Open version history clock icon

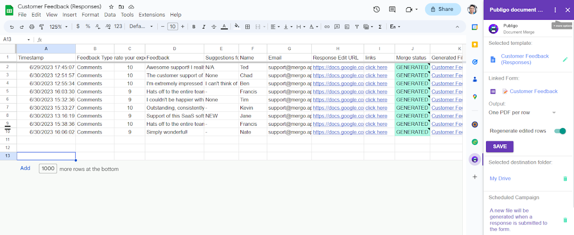[x=377, y=9]
